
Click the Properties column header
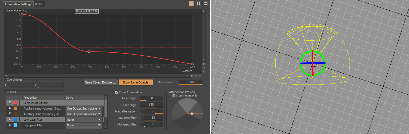point(44,98)
